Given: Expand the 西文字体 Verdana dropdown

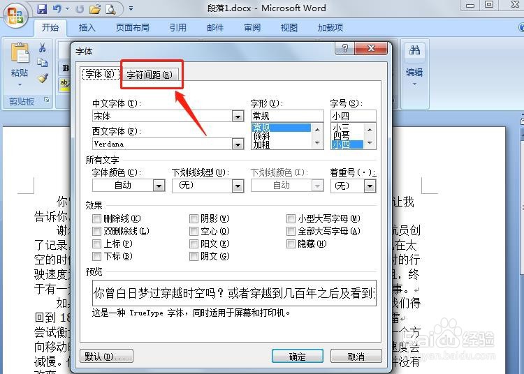Looking at the screenshot, I should tap(238, 144).
